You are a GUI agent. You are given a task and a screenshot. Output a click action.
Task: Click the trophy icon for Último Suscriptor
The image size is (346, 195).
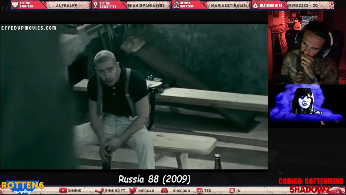pyautogui.click(x=95, y=5)
